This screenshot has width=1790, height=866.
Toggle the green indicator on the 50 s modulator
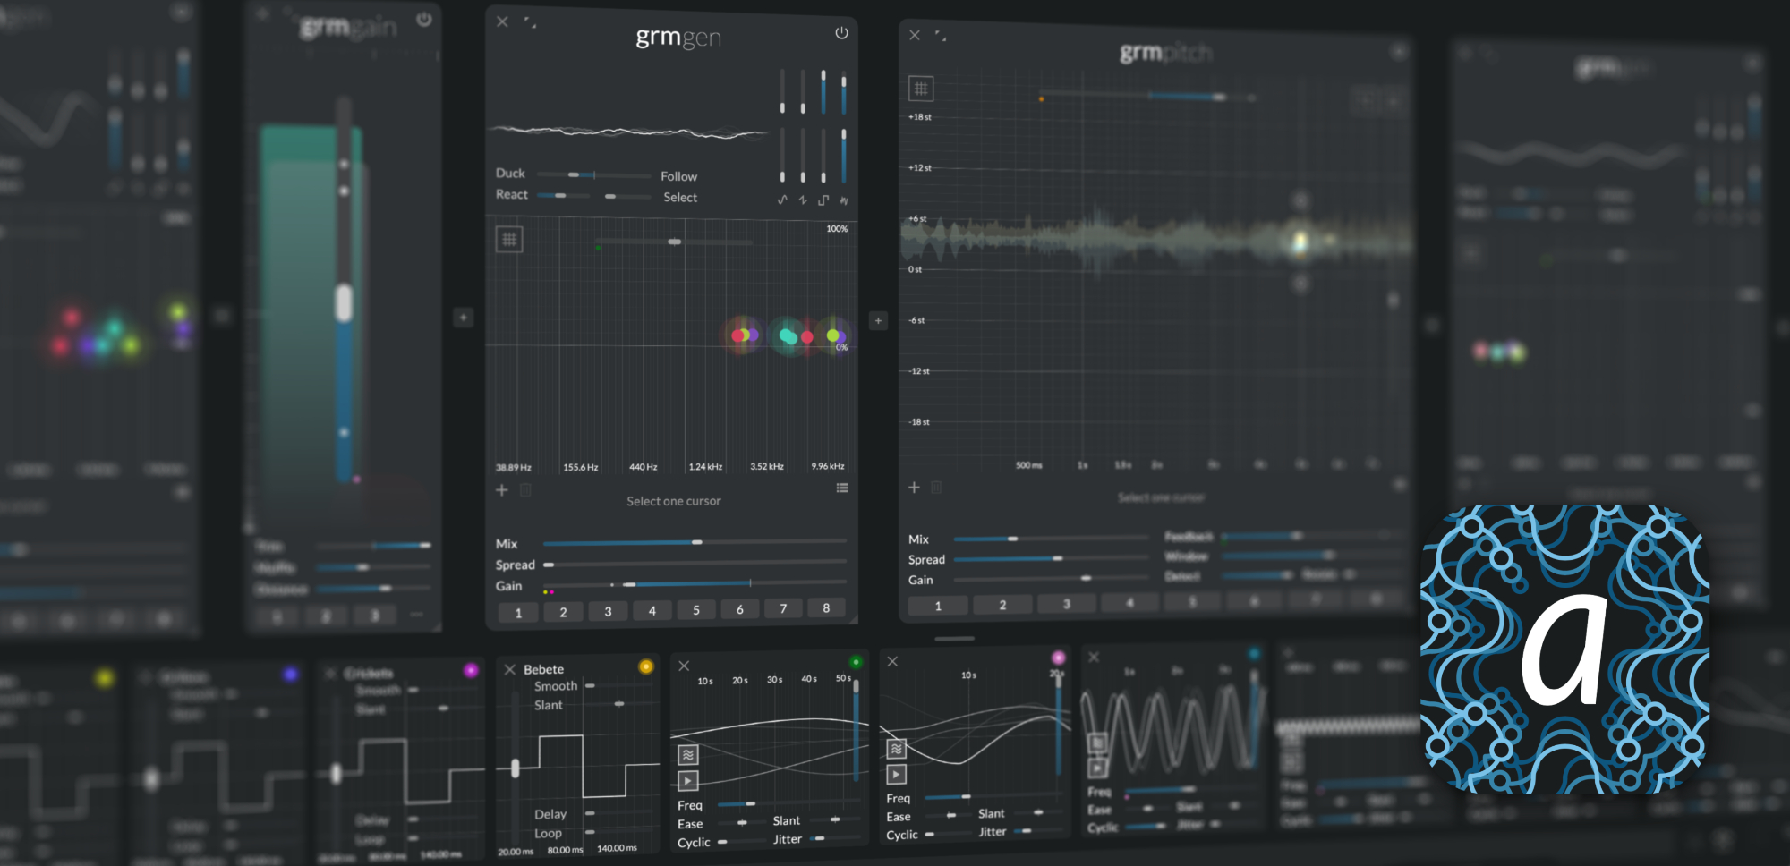(x=856, y=662)
